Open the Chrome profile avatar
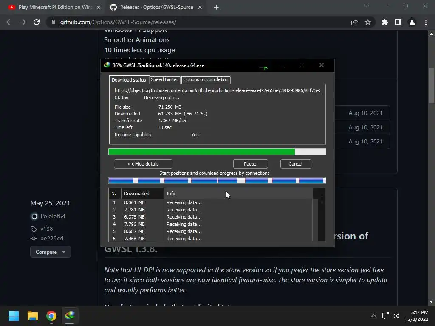 pyautogui.click(x=412, y=22)
